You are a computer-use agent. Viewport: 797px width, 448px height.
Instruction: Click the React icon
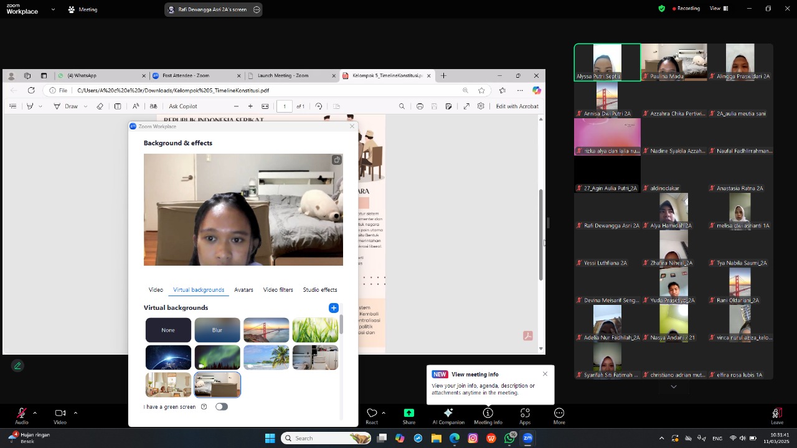(372, 414)
